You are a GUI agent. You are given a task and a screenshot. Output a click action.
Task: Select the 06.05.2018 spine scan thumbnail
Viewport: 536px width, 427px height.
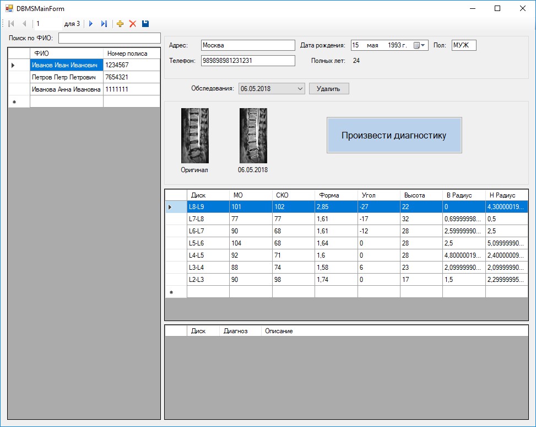pos(253,136)
